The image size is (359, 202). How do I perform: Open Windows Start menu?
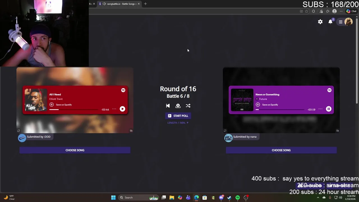pos(113,198)
